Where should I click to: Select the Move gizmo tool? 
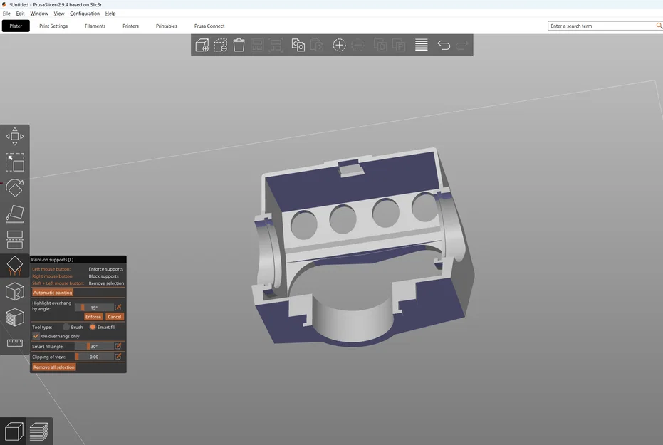point(15,137)
